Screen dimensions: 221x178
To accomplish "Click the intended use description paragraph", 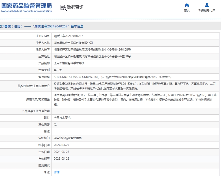I will [135, 100].
